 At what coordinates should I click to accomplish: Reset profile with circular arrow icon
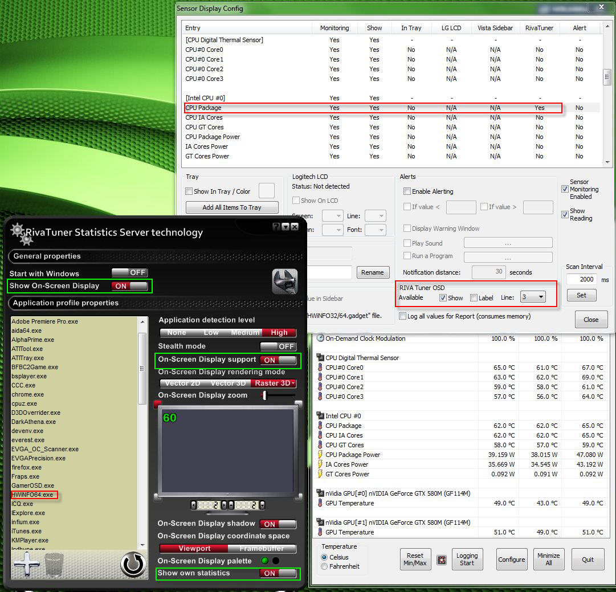tap(133, 565)
